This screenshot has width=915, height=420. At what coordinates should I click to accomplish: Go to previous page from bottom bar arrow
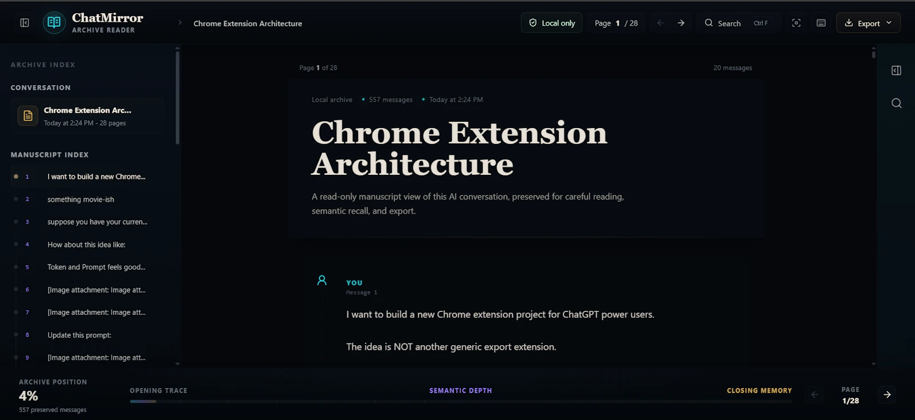[814, 395]
